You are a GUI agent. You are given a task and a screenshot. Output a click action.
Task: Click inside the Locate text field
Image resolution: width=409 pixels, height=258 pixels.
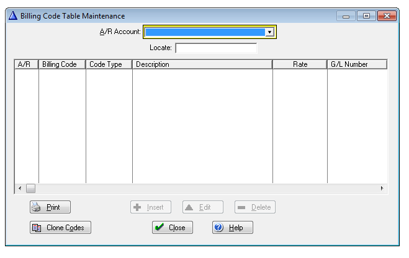pyautogui.click(x=215, y=48)
